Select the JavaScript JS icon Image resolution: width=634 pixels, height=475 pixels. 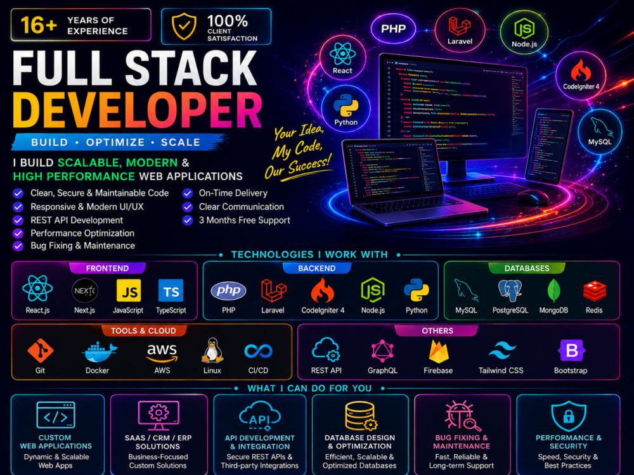(x=129, y=291)
